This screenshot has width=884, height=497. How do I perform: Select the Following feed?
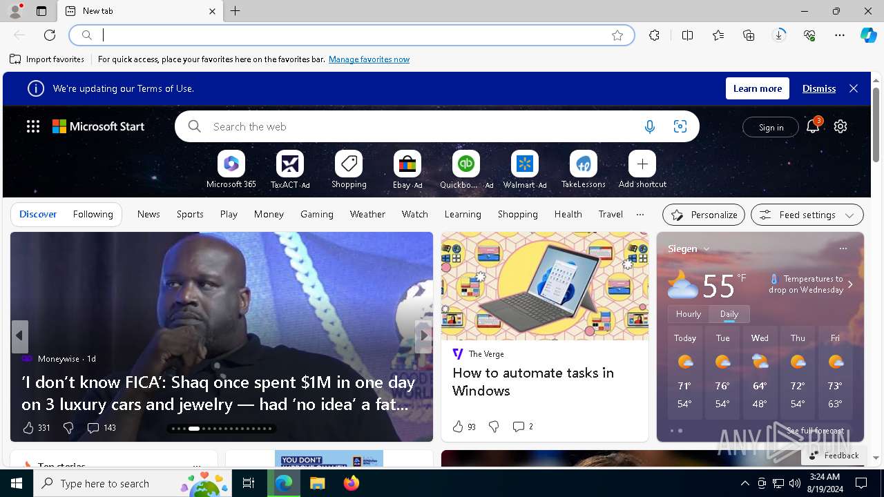coord(93,215)
